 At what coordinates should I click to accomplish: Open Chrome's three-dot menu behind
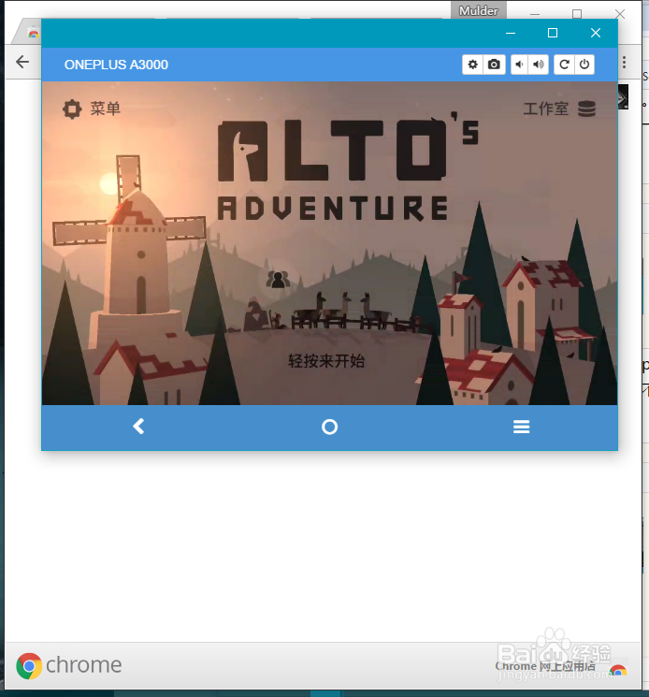[x=625, y=63]
